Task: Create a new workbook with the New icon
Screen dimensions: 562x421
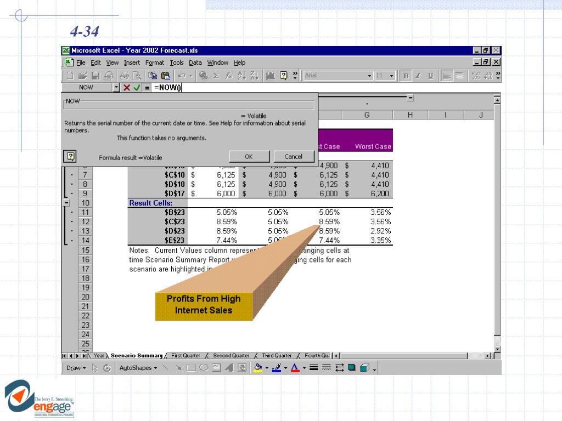Action: (70, 76)
